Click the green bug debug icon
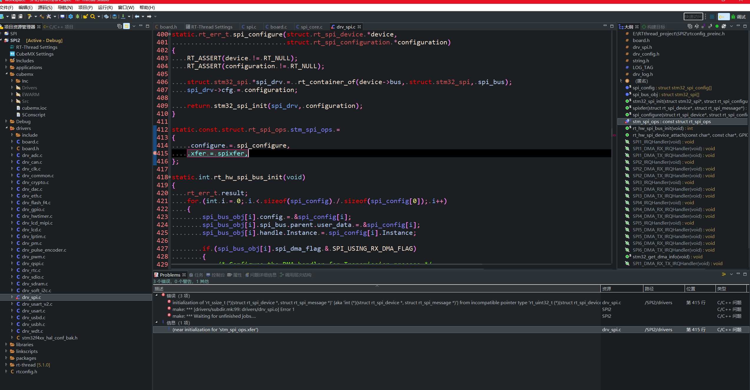Image resolution: width=750 pixels, height=390 pixels. tap(77, 16)
